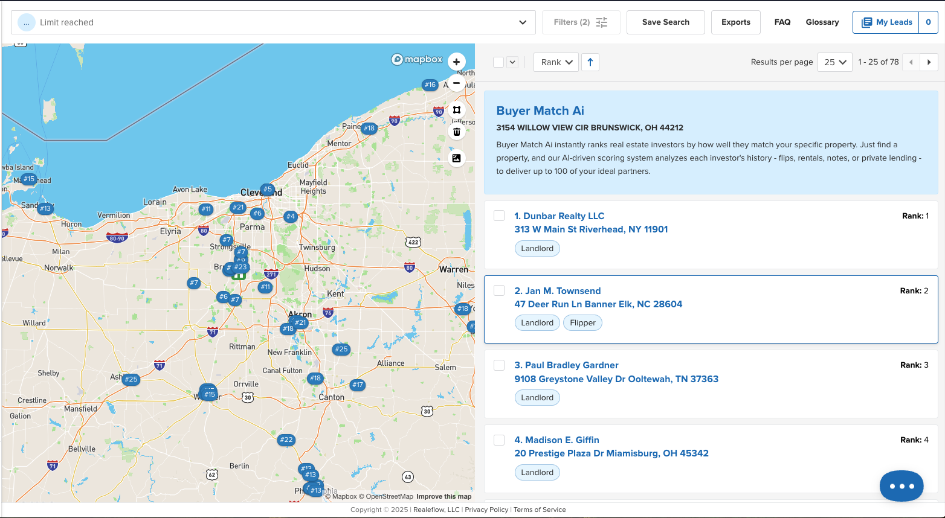Check the box for Paul Bradley Gardner

pos(499,365)
